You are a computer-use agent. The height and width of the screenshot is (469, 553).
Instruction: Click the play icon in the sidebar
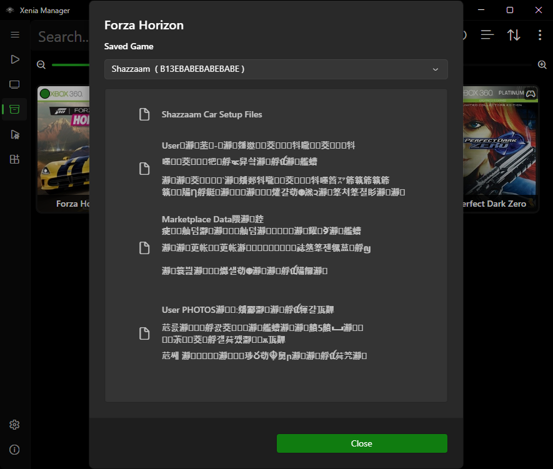click(15, 59)
